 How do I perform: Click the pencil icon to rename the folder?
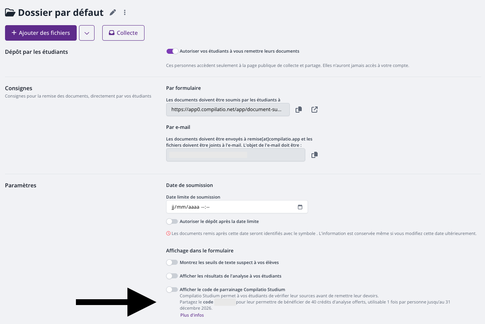point(113,12)
